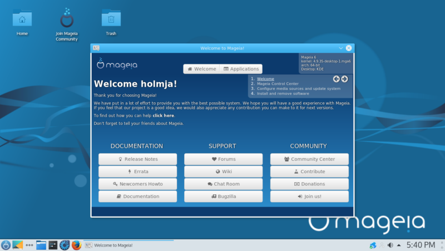
Task: Launch Firefox from the taskbar
Action: pos(76,245)
